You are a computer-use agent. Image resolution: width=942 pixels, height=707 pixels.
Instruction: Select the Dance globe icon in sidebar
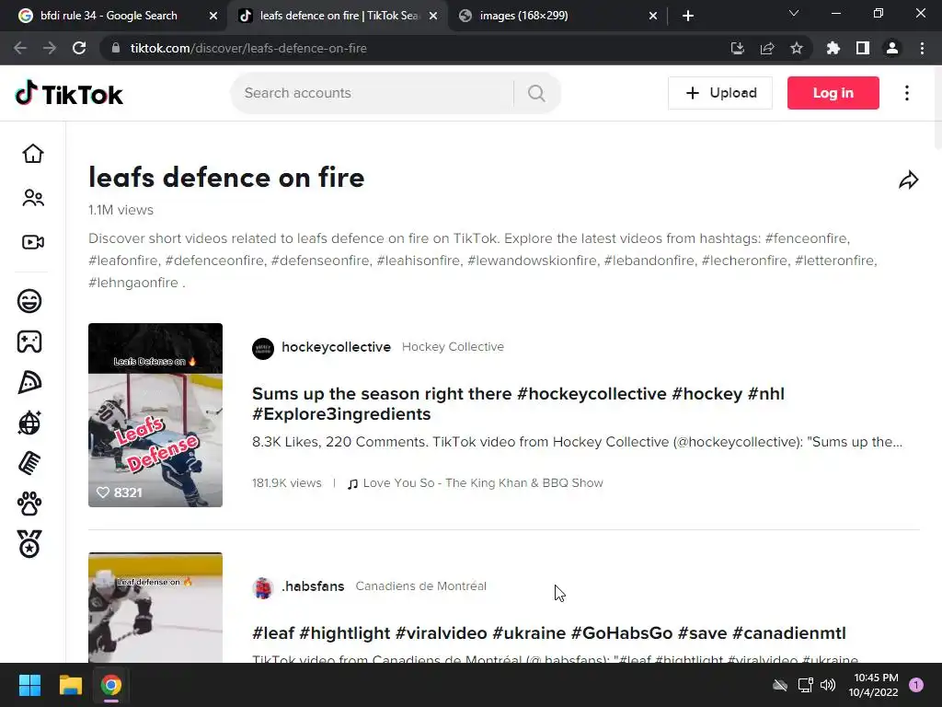[29, 423]
